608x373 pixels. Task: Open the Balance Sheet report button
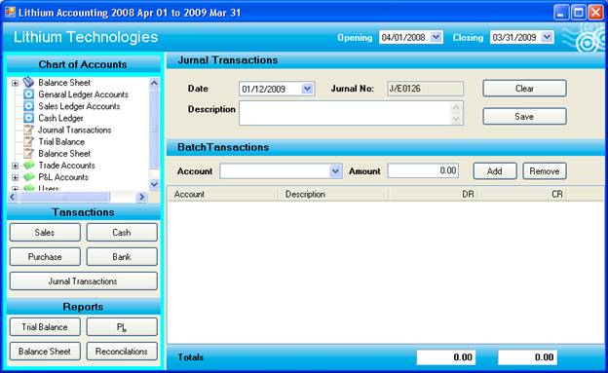pos(45,352)
